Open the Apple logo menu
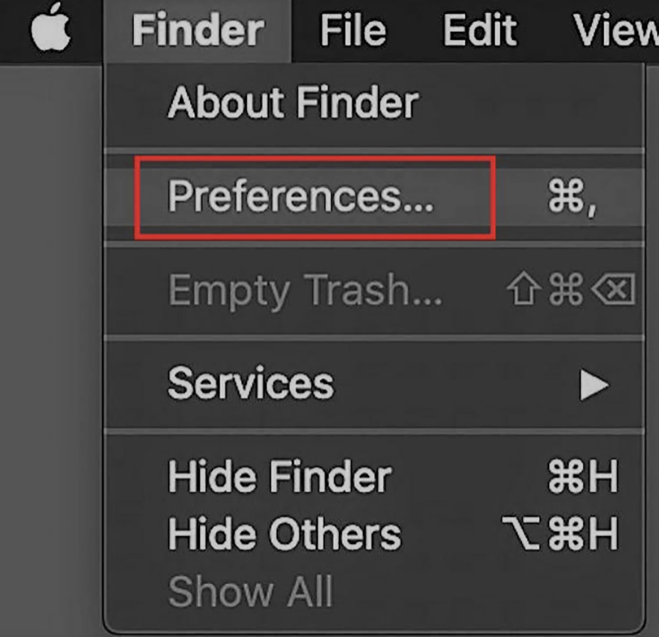 click(51, 27)
